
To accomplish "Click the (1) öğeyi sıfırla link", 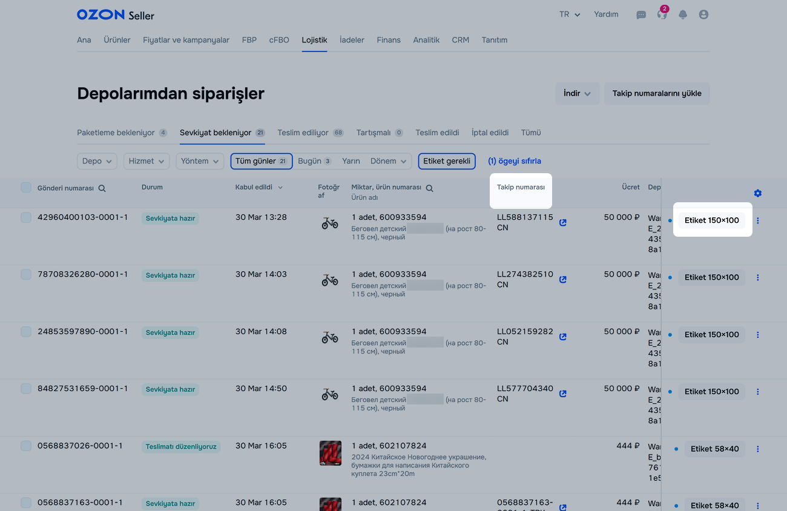I will tap(515, 161).
